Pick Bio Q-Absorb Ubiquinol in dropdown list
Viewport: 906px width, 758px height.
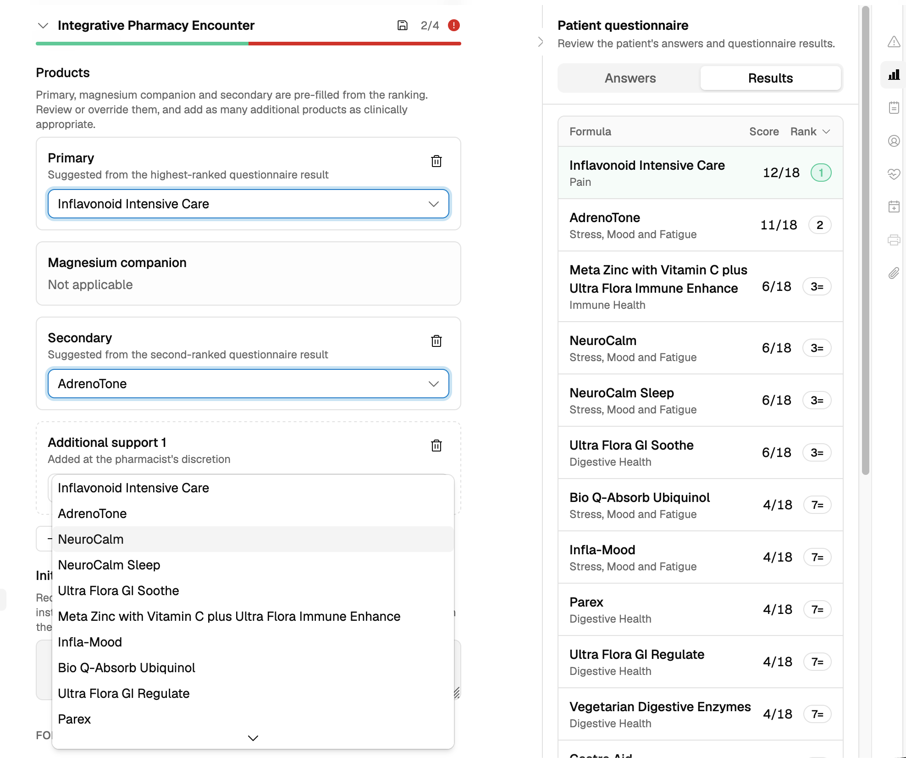(x=253, y=668)
